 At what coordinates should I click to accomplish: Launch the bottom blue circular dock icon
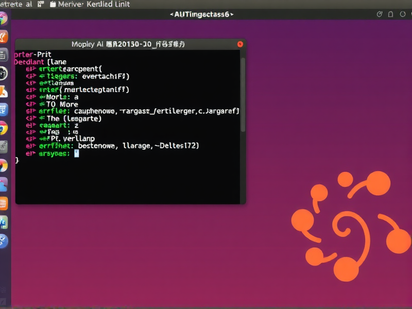coord(3,240)
